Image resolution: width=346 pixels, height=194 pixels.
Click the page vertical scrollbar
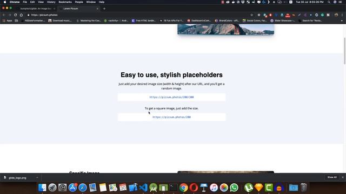click(344, 51)
